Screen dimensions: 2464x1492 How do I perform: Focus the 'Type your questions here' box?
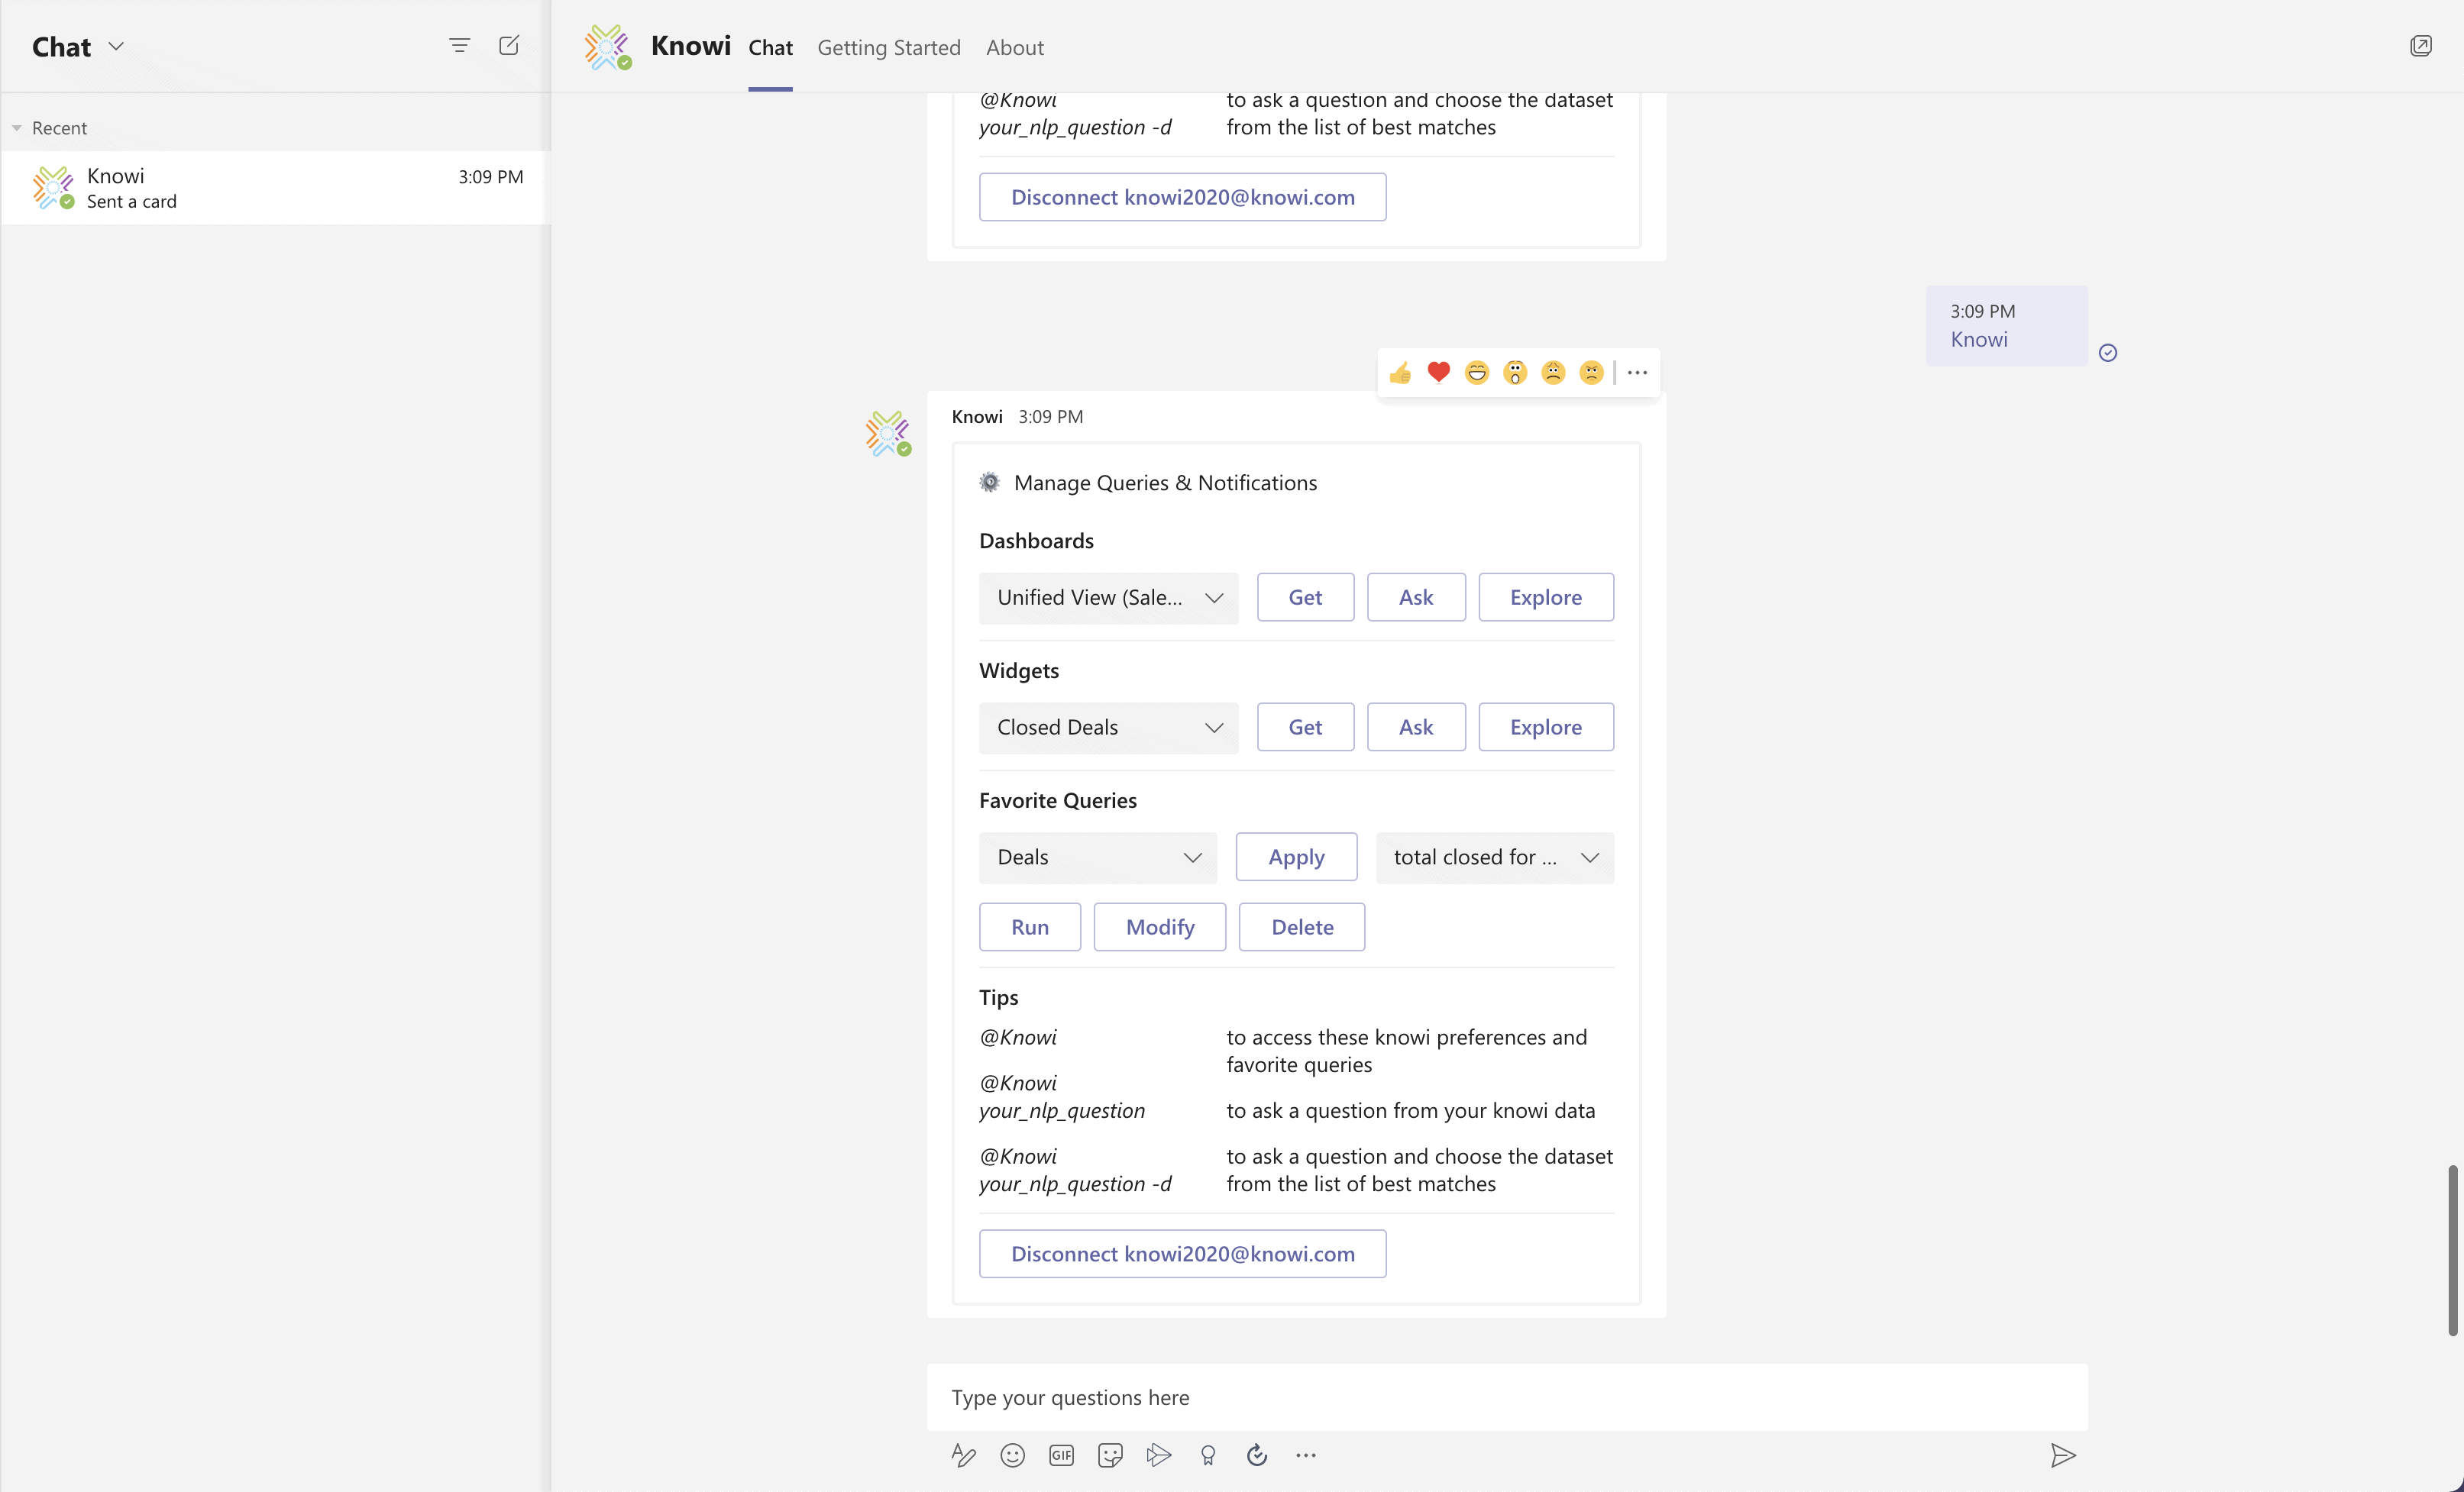pos(1506,1397)
